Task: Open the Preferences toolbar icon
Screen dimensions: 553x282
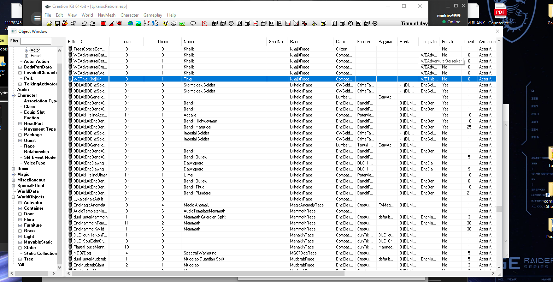Action: click(x=73, y=24)
